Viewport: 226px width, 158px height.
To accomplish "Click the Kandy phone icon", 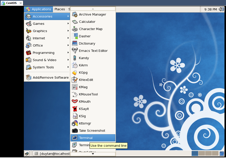I will point(74,58).
